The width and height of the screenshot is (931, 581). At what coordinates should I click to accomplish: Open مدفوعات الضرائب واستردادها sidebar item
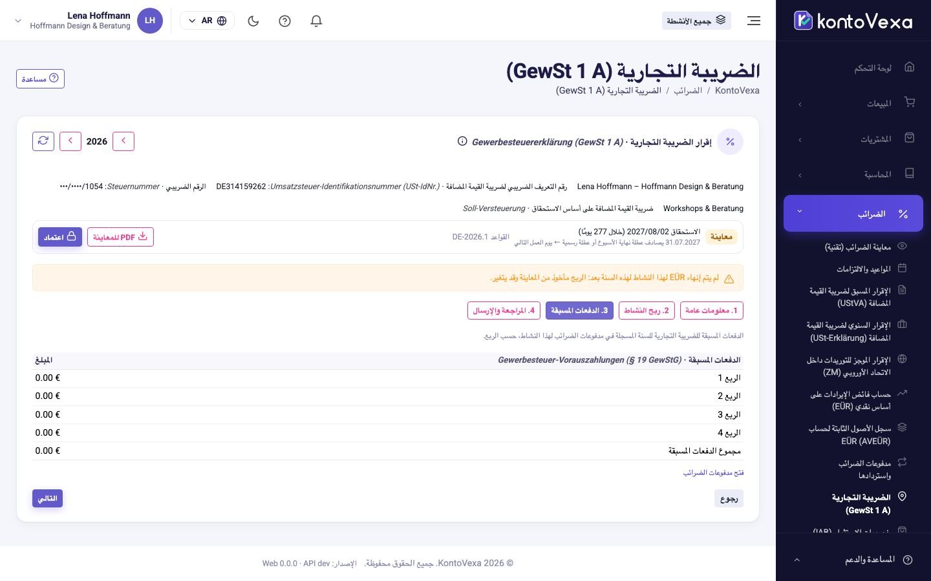[x=853, y=469]
